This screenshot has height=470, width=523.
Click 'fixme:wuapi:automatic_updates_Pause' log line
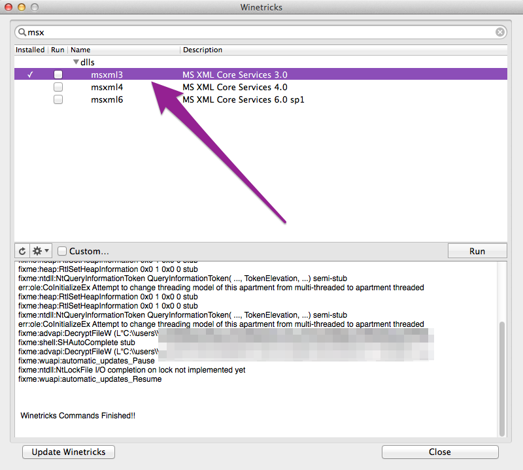click(x=86, y=361)
